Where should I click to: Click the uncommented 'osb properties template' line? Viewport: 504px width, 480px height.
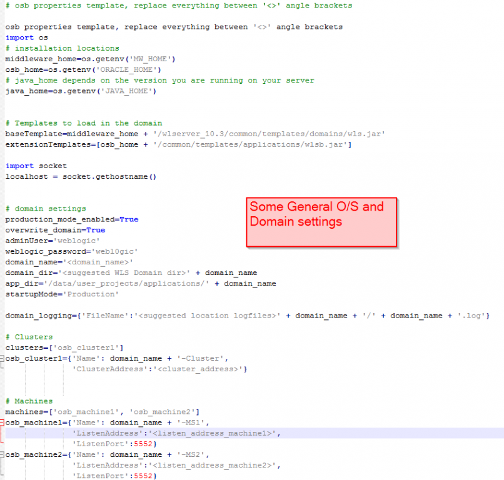174,27
